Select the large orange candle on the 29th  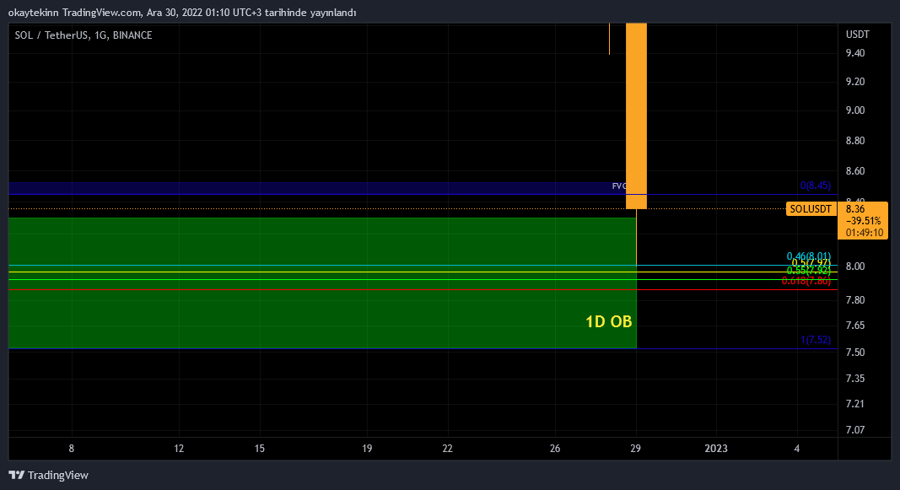[636, 115]
